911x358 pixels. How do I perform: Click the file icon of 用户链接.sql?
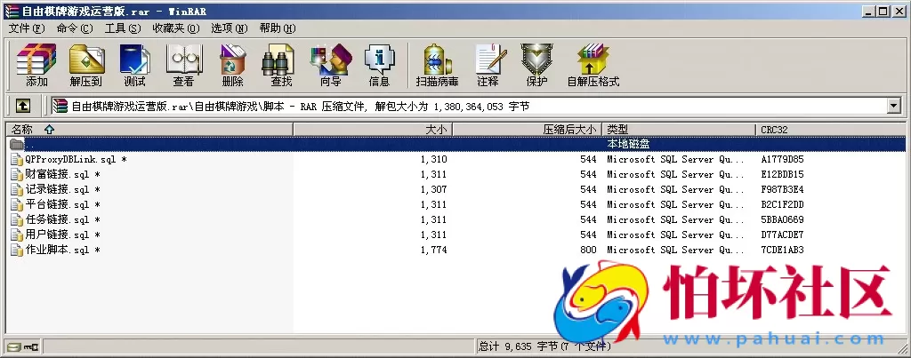[x=16, y=235]
